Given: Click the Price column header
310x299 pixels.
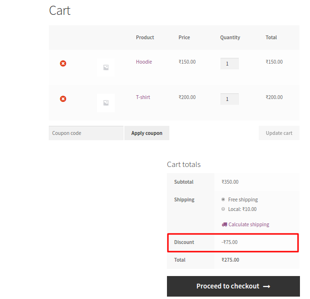Looking at the screenshot, I should click(184, 37).
